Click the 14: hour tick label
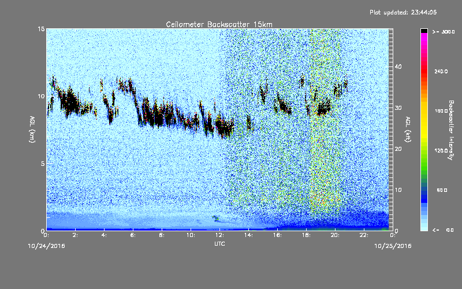The image size is (462, 289). (x=248, y=235)
